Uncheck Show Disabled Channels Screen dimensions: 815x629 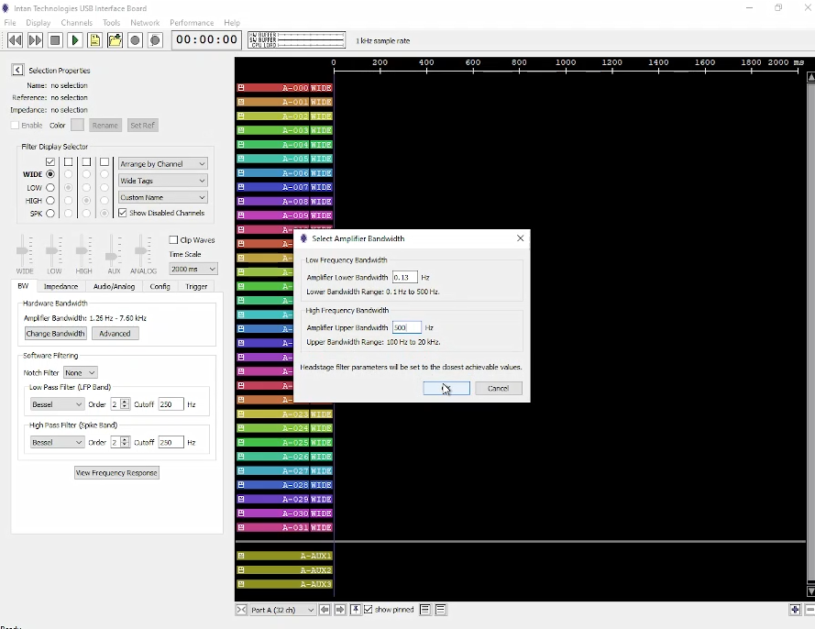(123, 213)
